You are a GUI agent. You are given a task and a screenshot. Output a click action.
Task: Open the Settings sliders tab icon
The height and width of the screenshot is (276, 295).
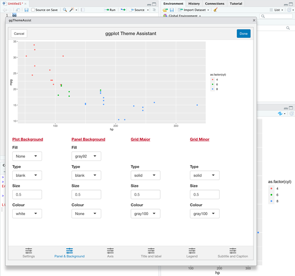pos(28,251)
